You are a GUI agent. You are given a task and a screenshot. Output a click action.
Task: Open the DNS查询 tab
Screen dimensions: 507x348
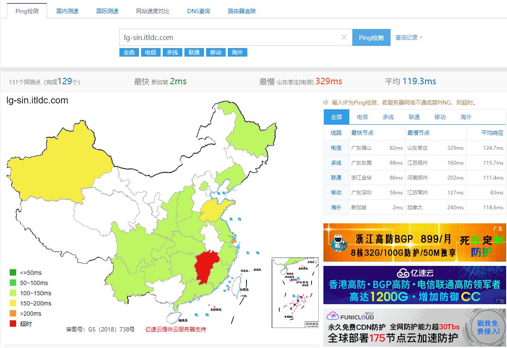tap(198, 11)
